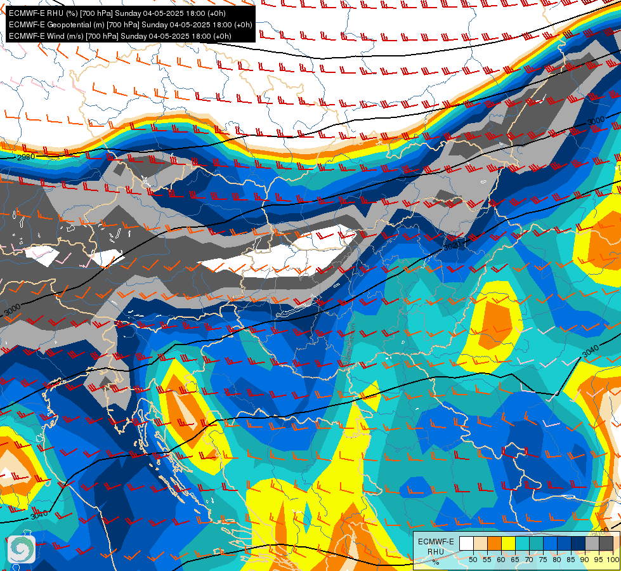Viewport: 621px width, 571px height.
Task: Select the orange swatch in RHU legend
Action: point(494,543)
